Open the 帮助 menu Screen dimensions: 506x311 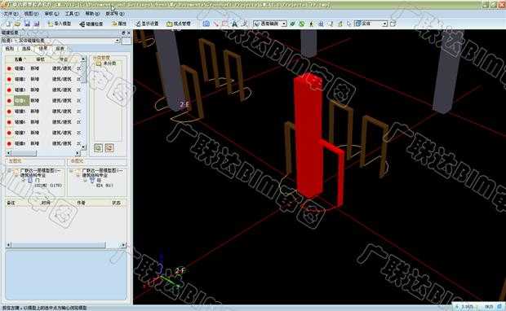92,14
